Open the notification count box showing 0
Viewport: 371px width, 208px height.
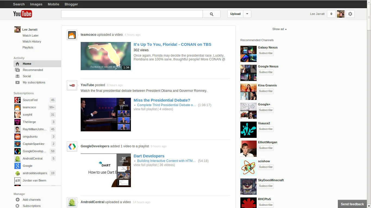pyautogui.click(x=331, y=14)
